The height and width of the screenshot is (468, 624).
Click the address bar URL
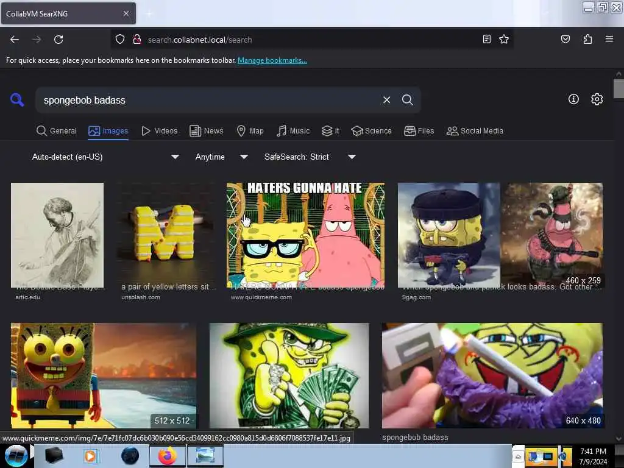(x=200, y=40)
